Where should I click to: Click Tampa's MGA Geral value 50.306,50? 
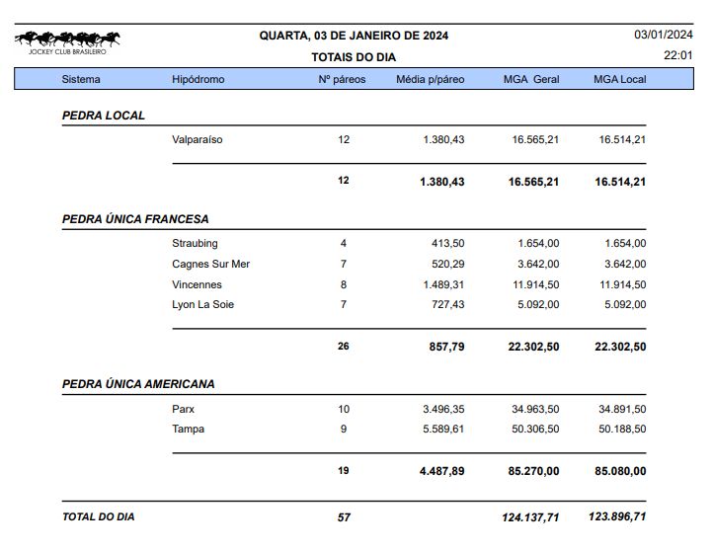pyautogui.click(x=535, y=430)
